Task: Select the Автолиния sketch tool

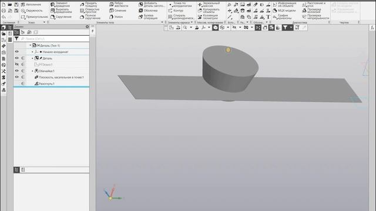Action: pos(31,5)
